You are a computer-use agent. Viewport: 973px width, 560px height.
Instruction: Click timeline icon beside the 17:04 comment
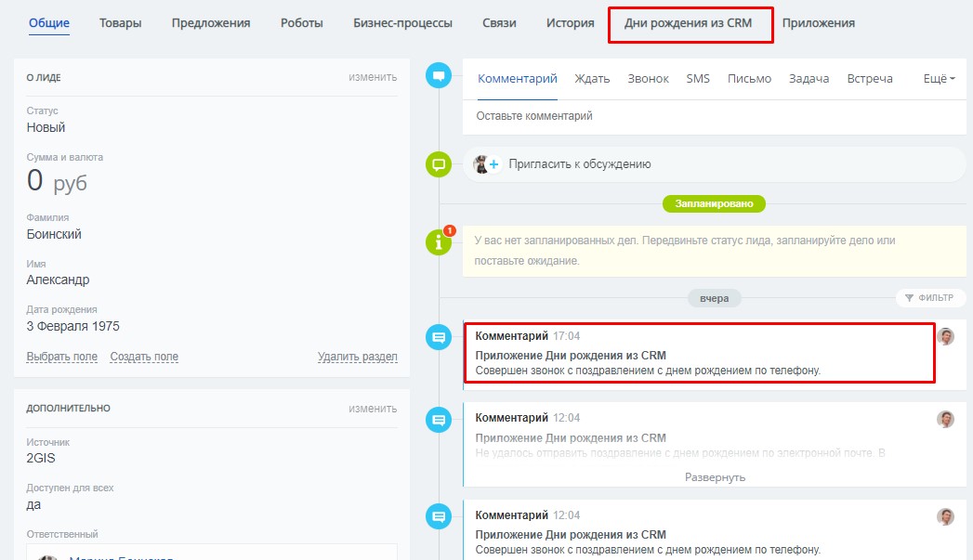pos(438,337)
